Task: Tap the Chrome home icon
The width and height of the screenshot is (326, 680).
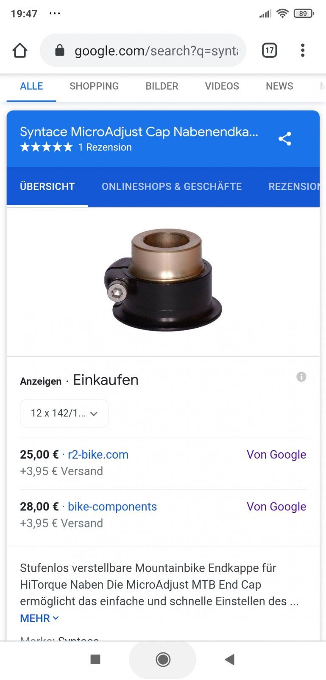Action: pos(20,51)
